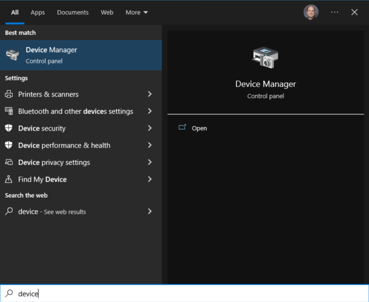Click the Device privacy settings icon
This screenshot has height=302, width=369.
click(x=9, y=162)
